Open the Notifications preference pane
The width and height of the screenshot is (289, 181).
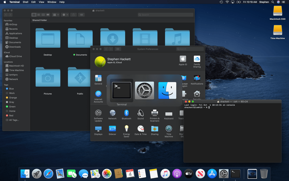197,80
